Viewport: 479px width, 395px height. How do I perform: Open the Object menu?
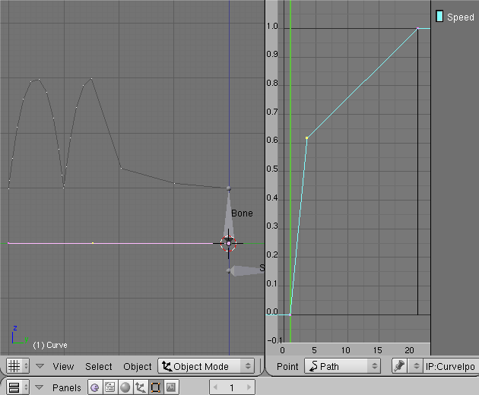pos(137,366)
